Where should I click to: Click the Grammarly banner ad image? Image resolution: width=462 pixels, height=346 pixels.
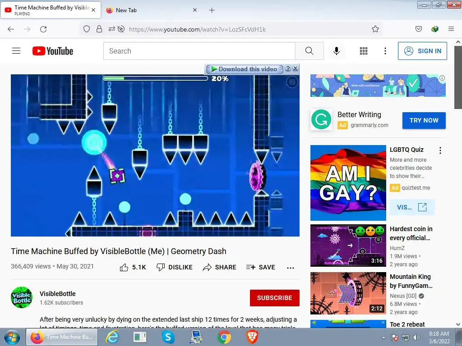point(378,85)
